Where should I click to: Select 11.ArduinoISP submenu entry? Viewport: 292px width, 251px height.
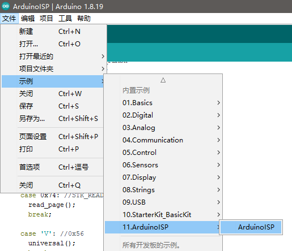[x=163, y=227]
